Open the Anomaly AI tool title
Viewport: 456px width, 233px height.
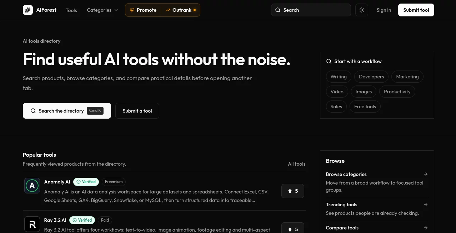coord(57,182)
